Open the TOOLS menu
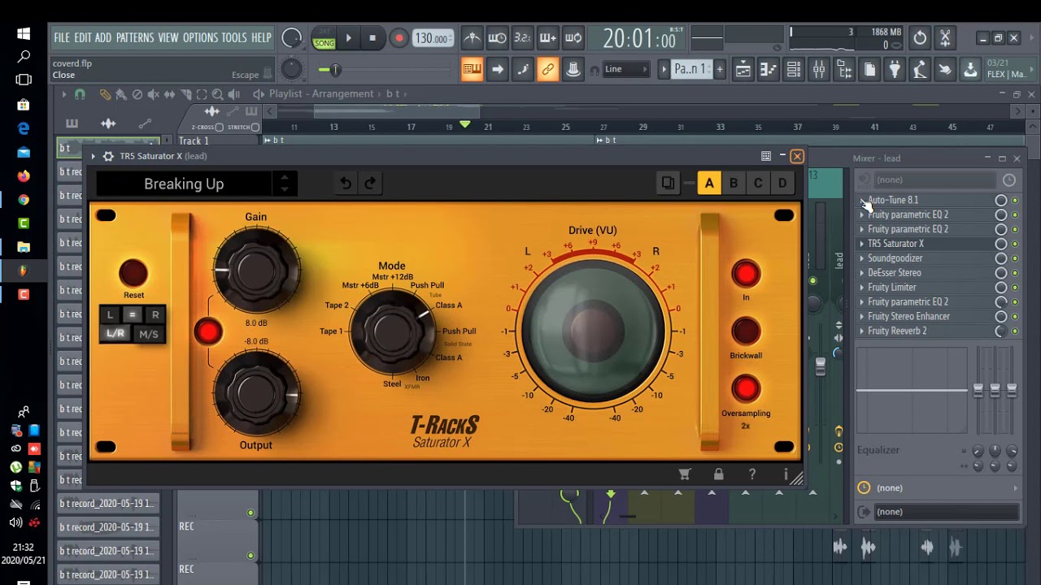Screen dimensions: 1041x585 click(x=234, y=38)
